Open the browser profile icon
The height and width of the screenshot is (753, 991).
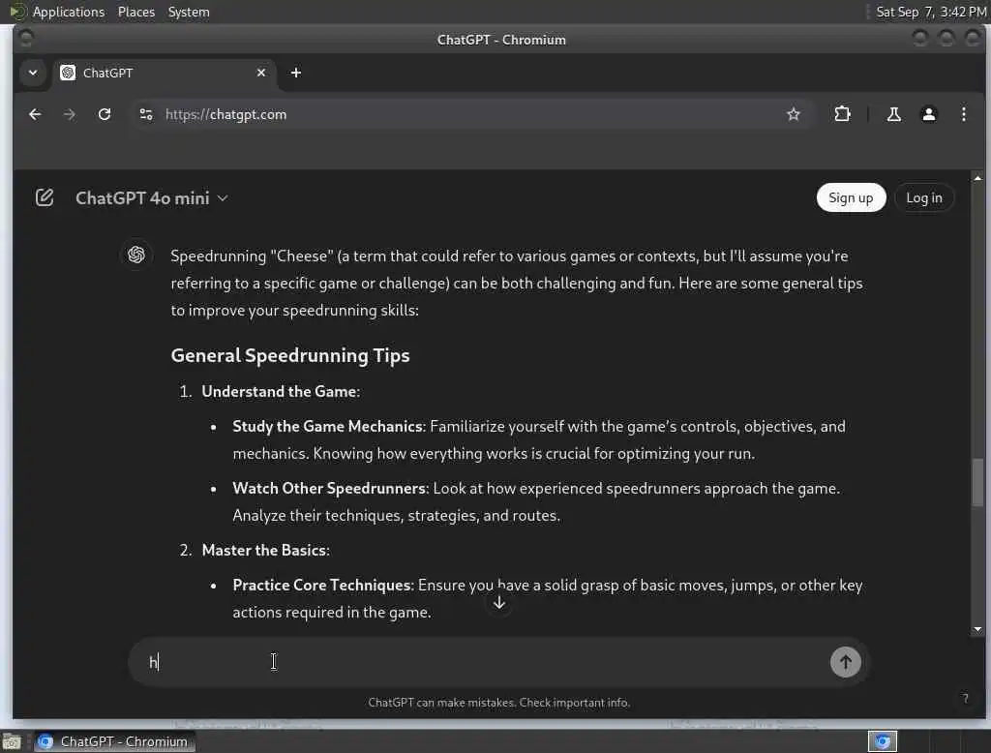[928, 114]
